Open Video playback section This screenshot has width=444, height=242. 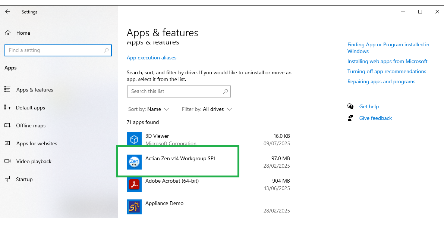point(34,161)
